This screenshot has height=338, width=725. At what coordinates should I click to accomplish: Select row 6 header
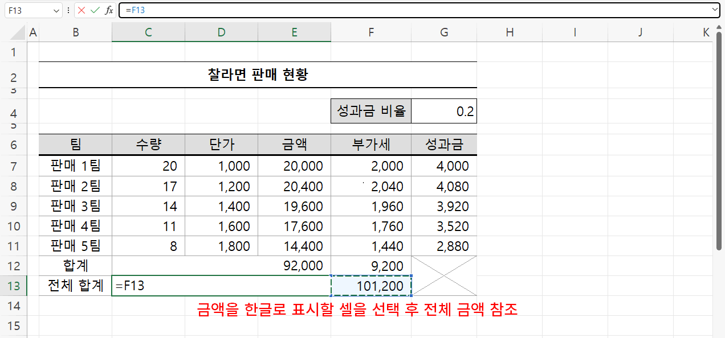tap(14, 145)
